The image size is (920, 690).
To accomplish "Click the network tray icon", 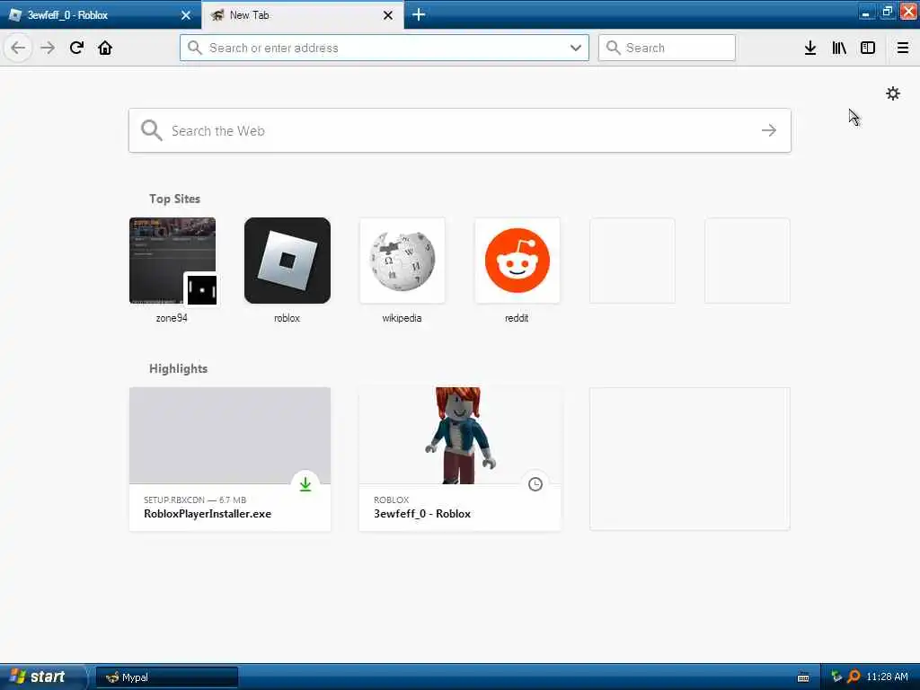I will point(836,677).
